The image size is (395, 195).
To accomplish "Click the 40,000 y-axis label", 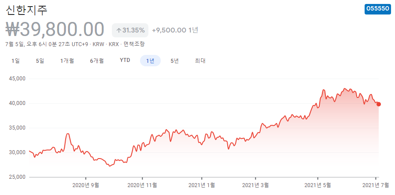I will [x=18, y=103].
